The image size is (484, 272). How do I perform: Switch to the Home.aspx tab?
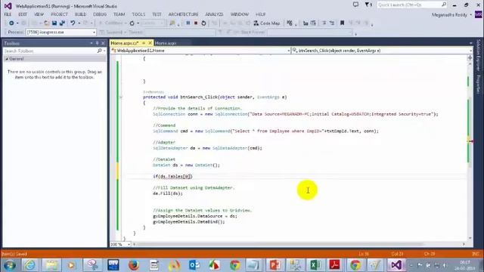tap(166, 43)
